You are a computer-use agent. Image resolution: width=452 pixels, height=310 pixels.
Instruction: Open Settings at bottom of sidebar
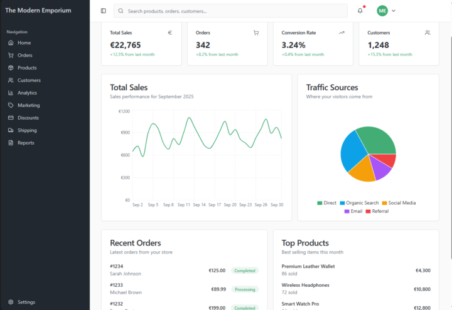point(26,302)
